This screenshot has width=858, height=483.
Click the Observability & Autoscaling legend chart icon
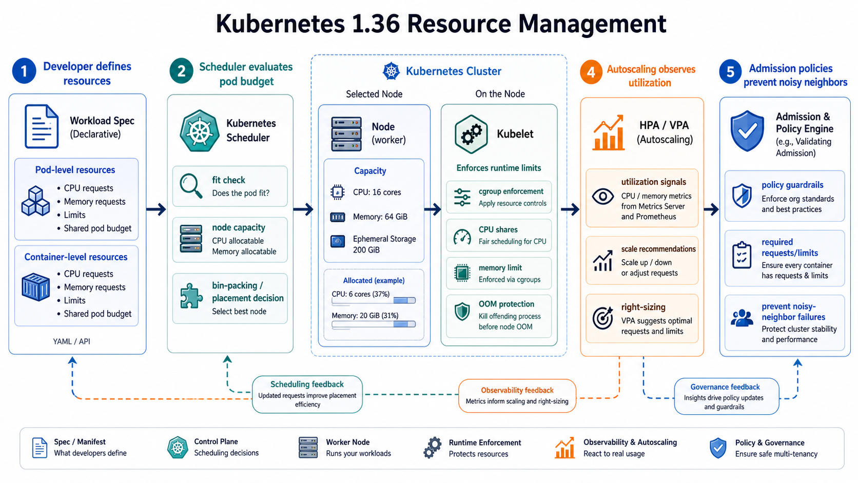coord(564,448)
